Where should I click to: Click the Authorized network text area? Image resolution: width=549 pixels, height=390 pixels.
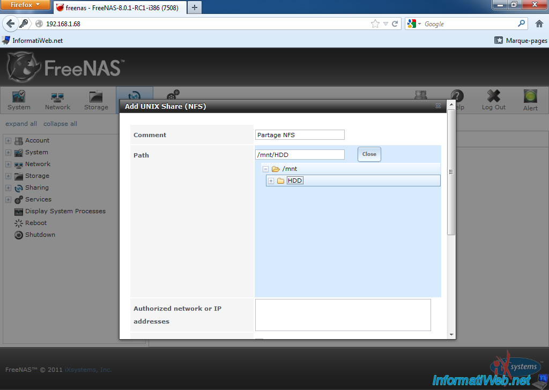click(x=343, y=315)
